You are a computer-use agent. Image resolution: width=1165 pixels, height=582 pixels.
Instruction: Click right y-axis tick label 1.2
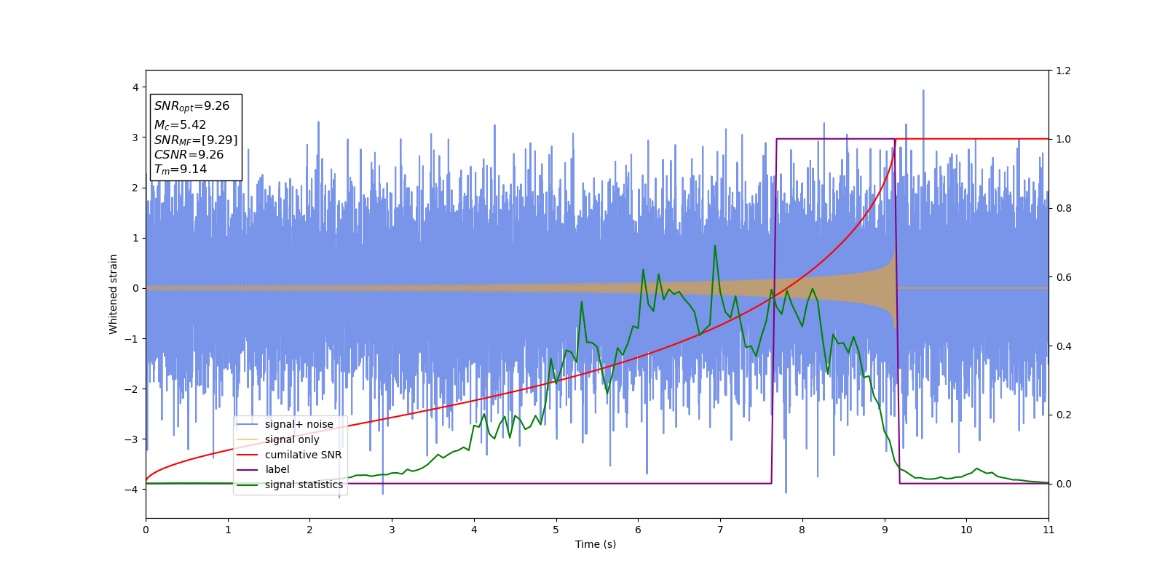pos(1063,71)
